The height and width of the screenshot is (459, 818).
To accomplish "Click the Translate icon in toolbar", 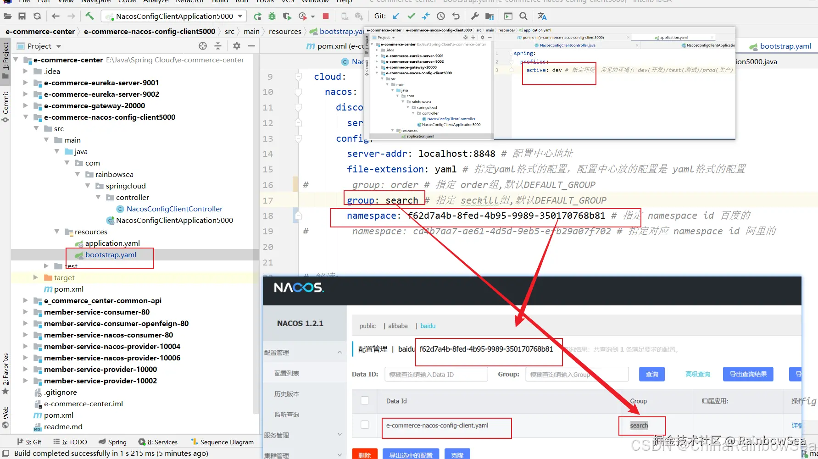I will 542,17.
